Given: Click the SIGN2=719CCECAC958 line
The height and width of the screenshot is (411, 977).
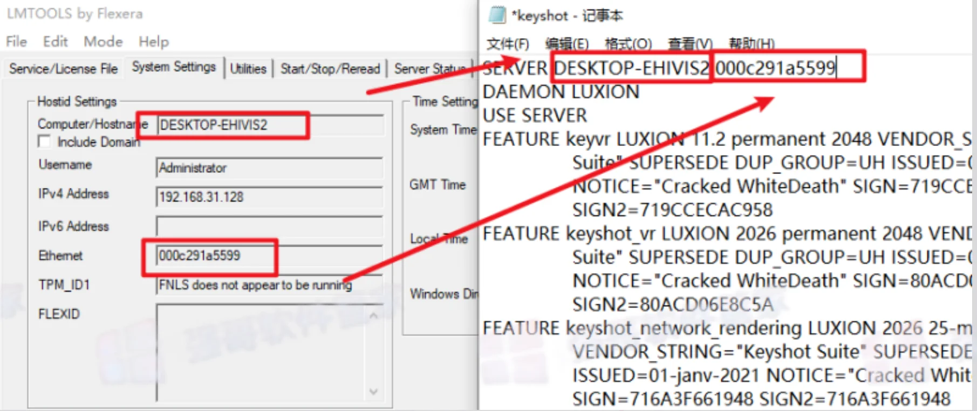Looking at the screenshot, I should (x=672, y=210).
